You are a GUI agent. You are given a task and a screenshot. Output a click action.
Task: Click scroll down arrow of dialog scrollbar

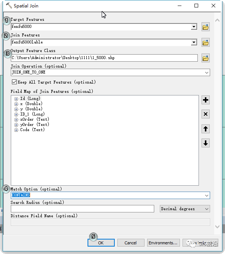217,227
